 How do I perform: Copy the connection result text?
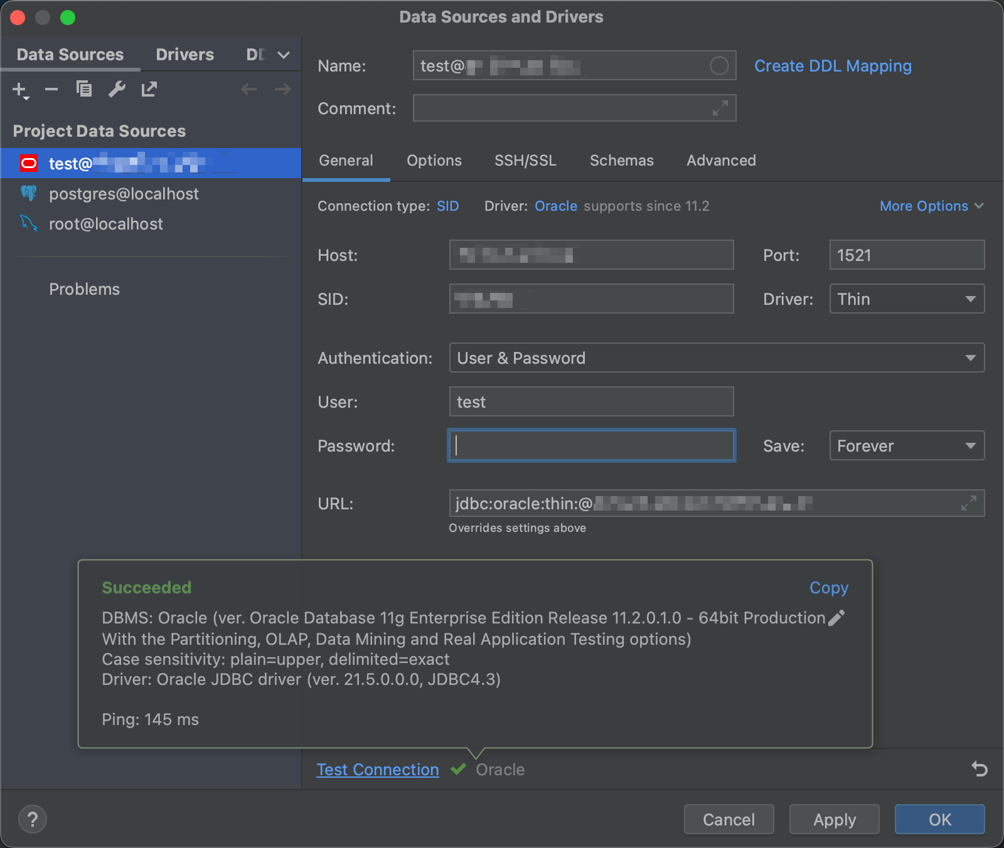click(828, 588)
